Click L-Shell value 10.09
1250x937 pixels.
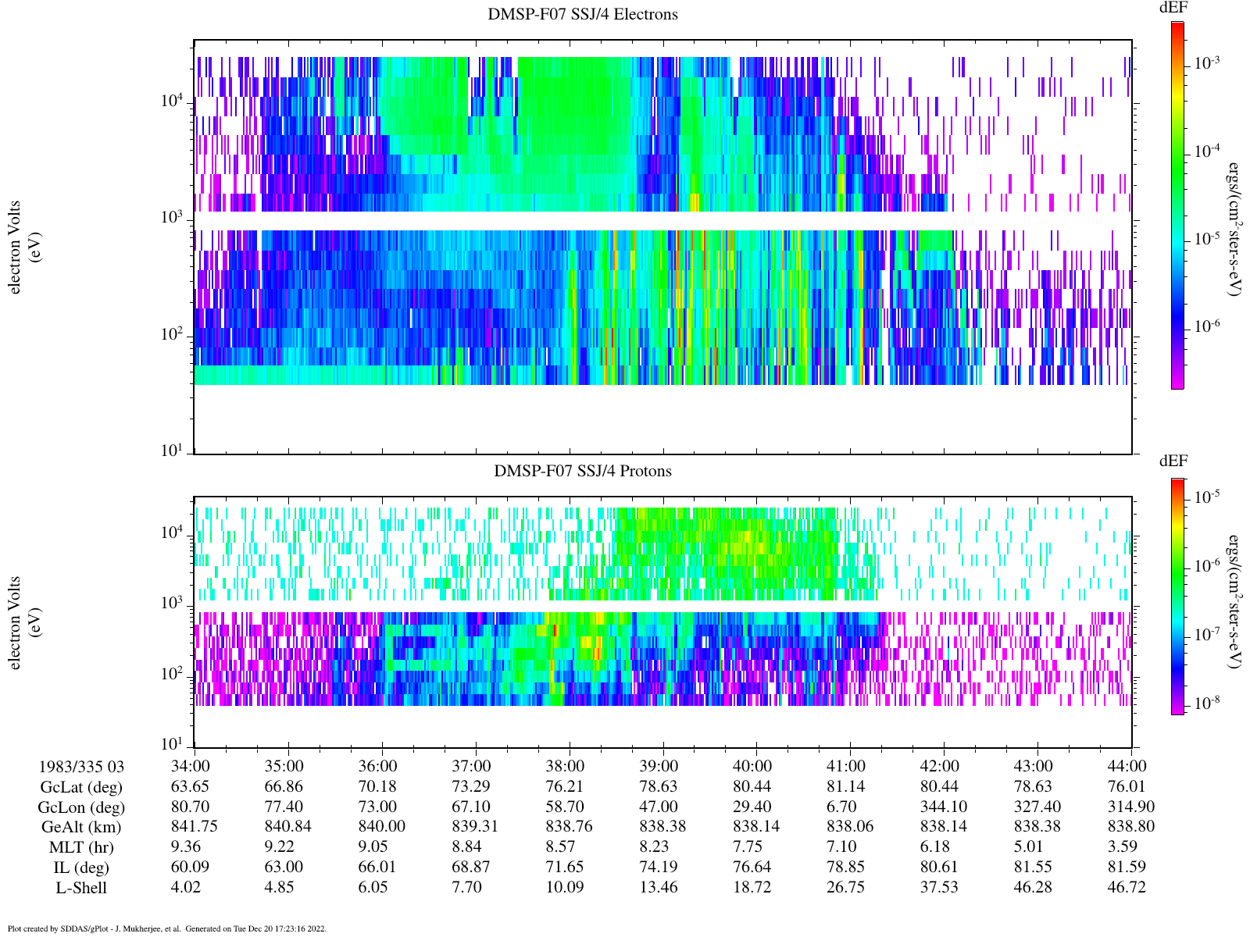565,887
